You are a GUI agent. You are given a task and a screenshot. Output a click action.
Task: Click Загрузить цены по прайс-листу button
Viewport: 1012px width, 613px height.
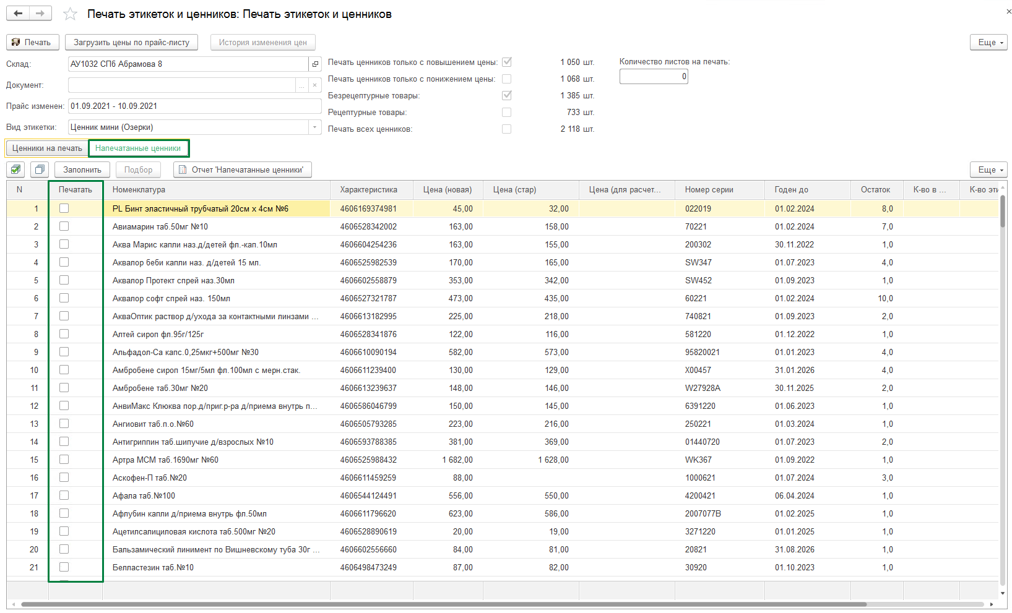[x=131, y=42]
